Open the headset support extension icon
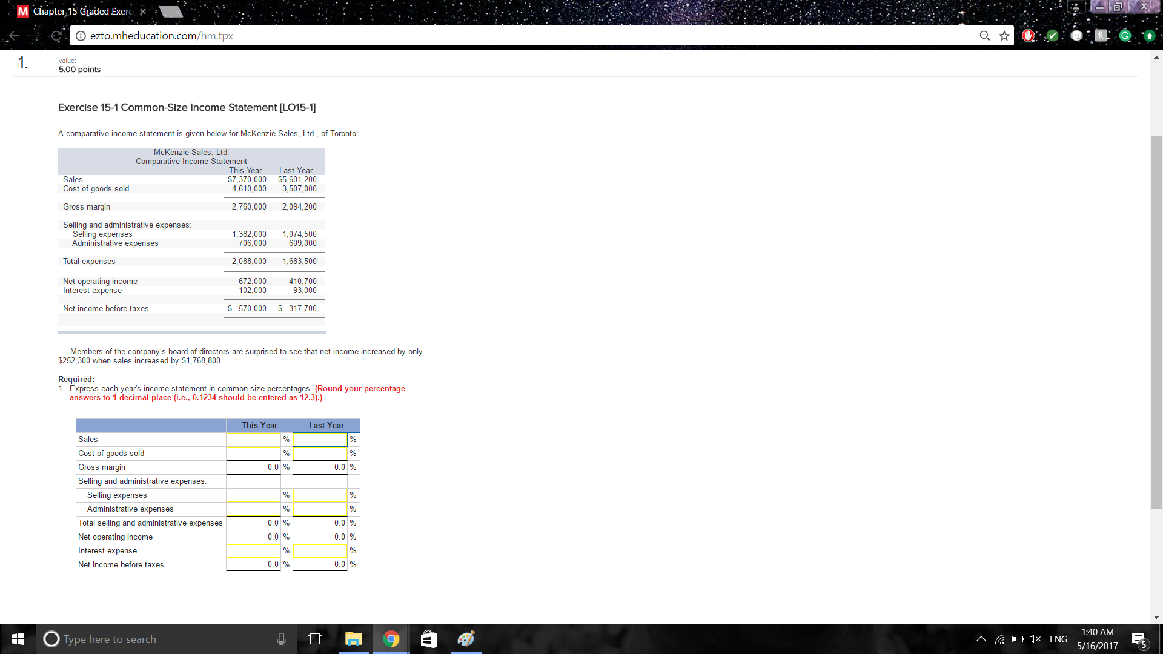1163x654 pixels. pyautogui.click(x=1077, y=36)
